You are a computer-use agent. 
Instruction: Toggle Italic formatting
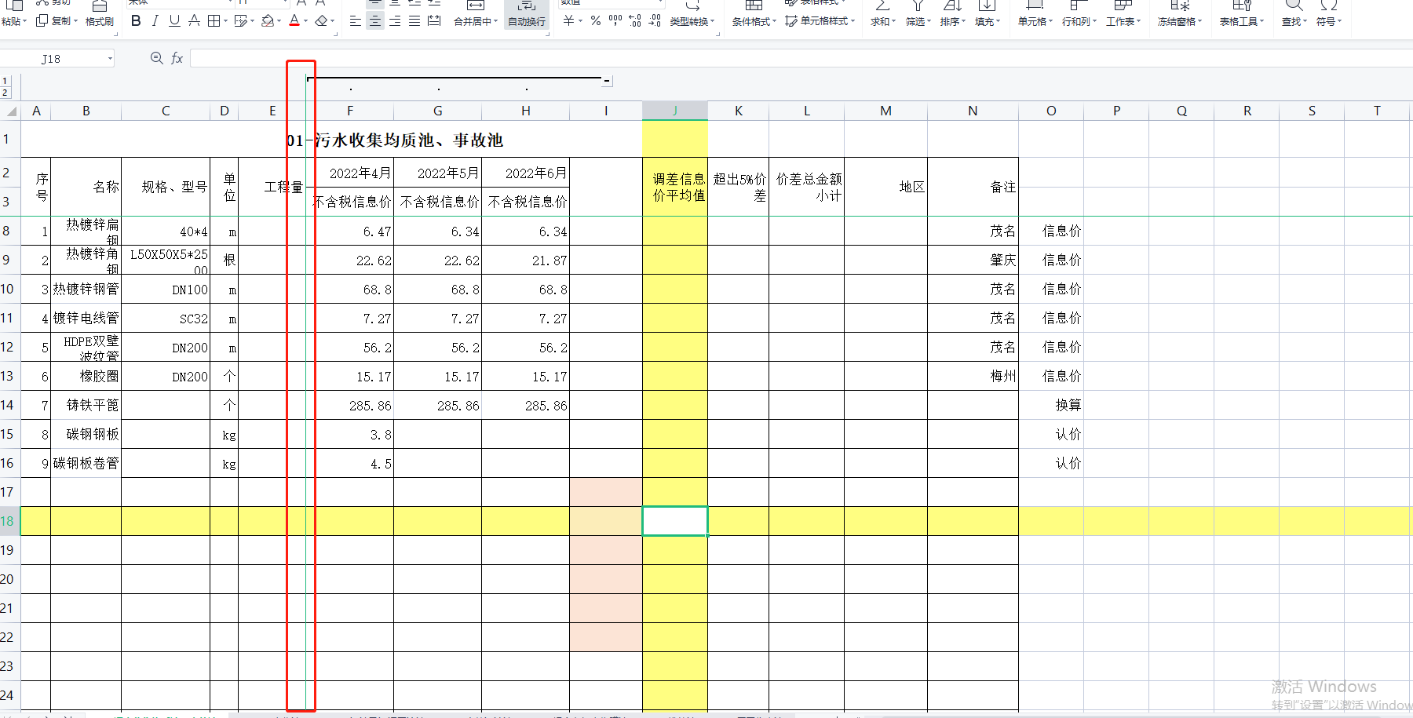click(x=155, y=21)
